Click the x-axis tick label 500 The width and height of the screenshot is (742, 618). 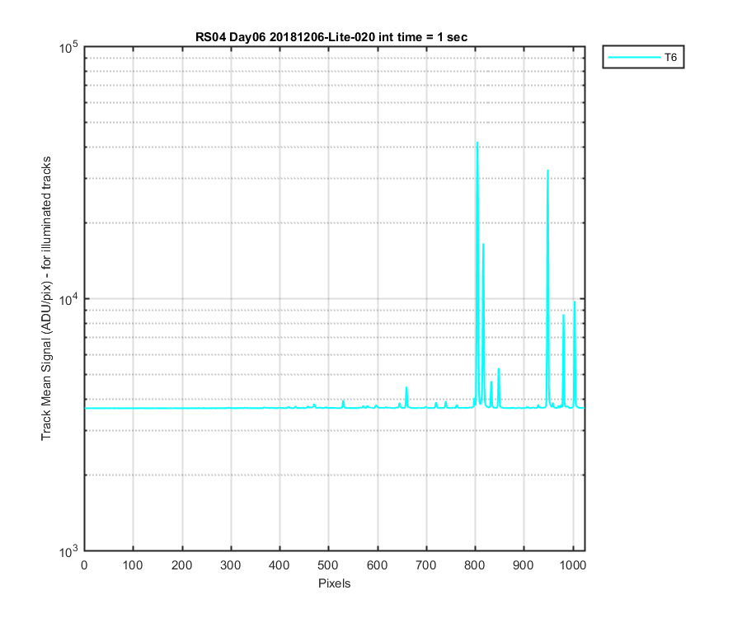(328, 565)
